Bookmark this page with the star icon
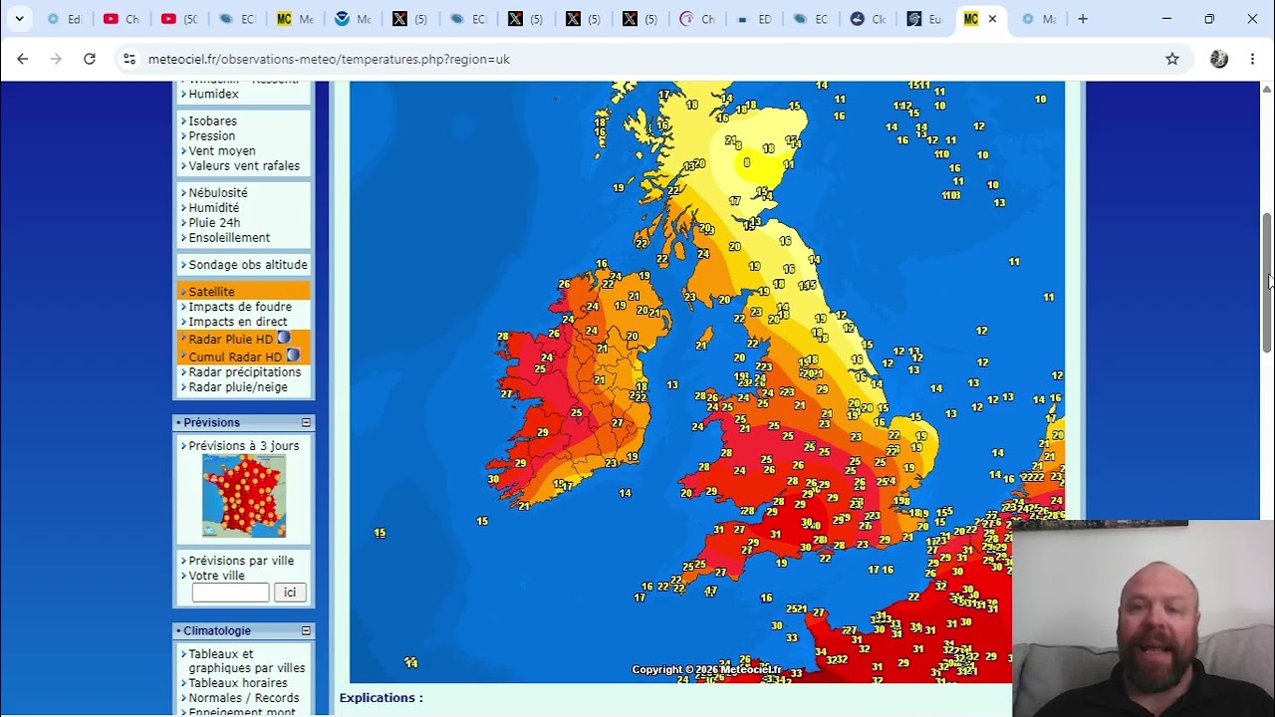This screenshot has width=1275, height=717. point(1172,59)
